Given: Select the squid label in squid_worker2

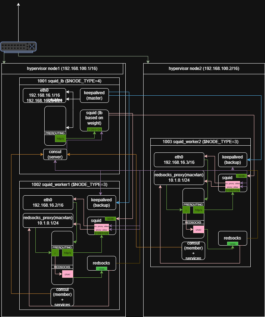Looking at the screenshot, I should pyautogui.click(x=227, y=178).
